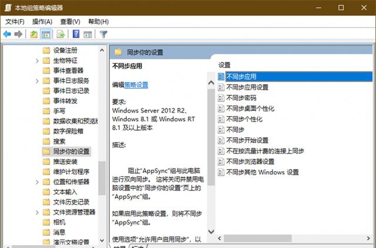Image resolution: width=376 pixels, height=248 pixels.
Task: Select the 不同步应用 policy row
Action: pos(295,77)
